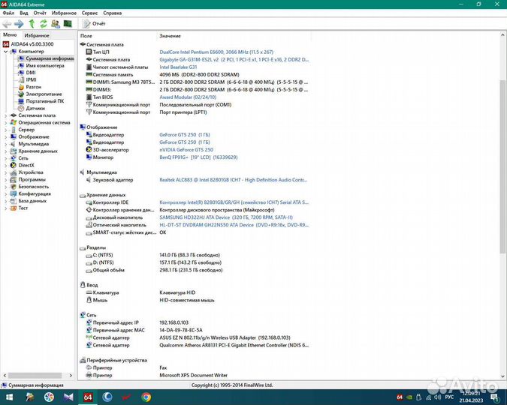This screenshot has width=507, height=405.
Task: Select Датчики in the tree
Action: pyautogui.click(x=35, y=108)
